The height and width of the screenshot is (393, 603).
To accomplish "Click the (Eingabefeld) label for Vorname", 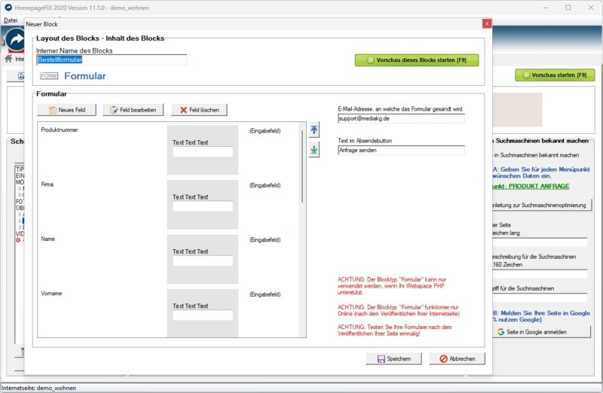I will click(265, 294).
